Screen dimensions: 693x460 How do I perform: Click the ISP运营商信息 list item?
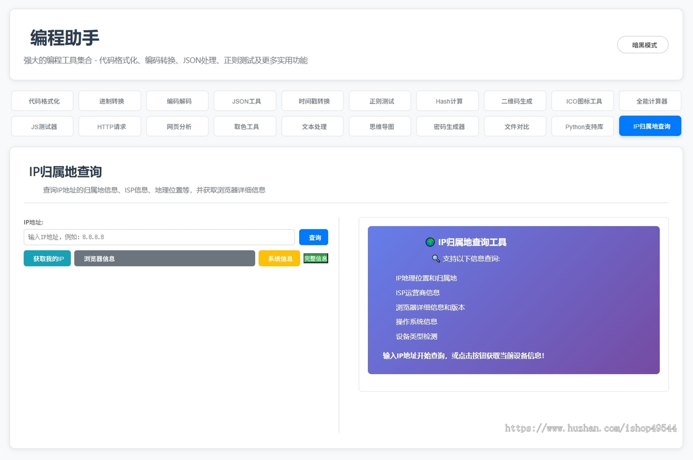click(x=418, y=293)
